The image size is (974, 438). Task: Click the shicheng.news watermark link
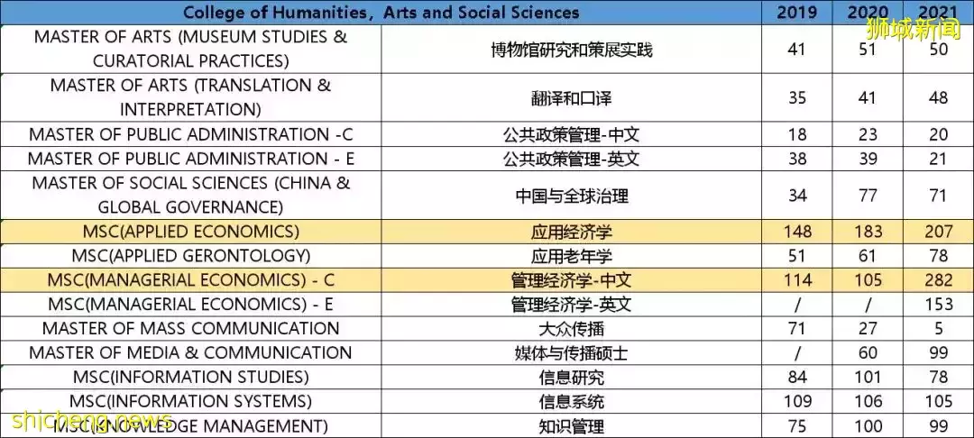coord(93,420)
